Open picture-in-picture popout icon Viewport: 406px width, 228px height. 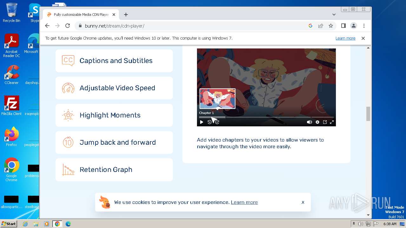pyautogui.click(x=325, y=122)
